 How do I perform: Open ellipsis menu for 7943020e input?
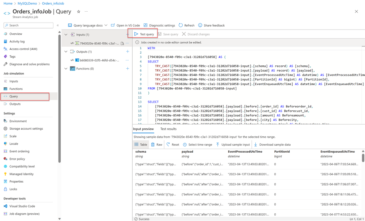(x=128, y=43)
